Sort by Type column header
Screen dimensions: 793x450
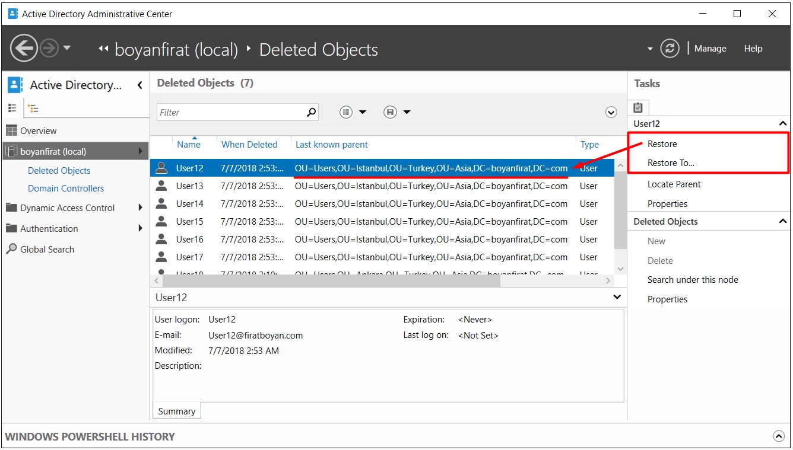(x=590, y=144)
